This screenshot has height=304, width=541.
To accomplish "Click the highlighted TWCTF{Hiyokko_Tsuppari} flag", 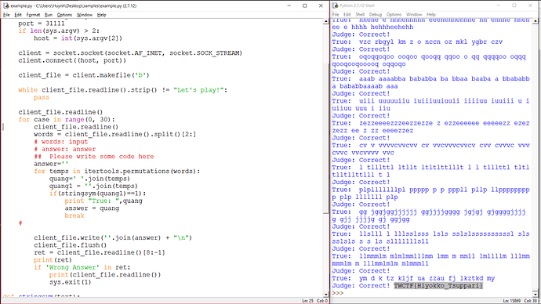I will (x=438, y=286).
